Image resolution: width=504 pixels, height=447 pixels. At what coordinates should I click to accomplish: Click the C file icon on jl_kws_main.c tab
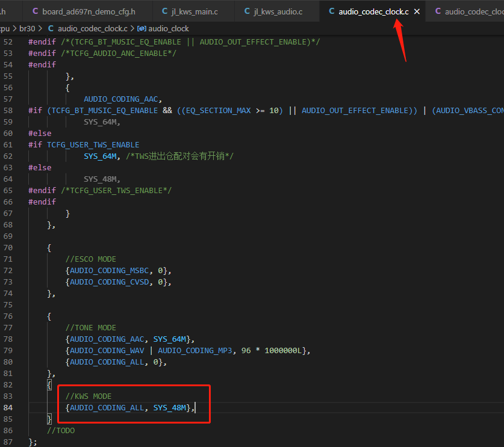pyautogui.click(x=164, y=11)
